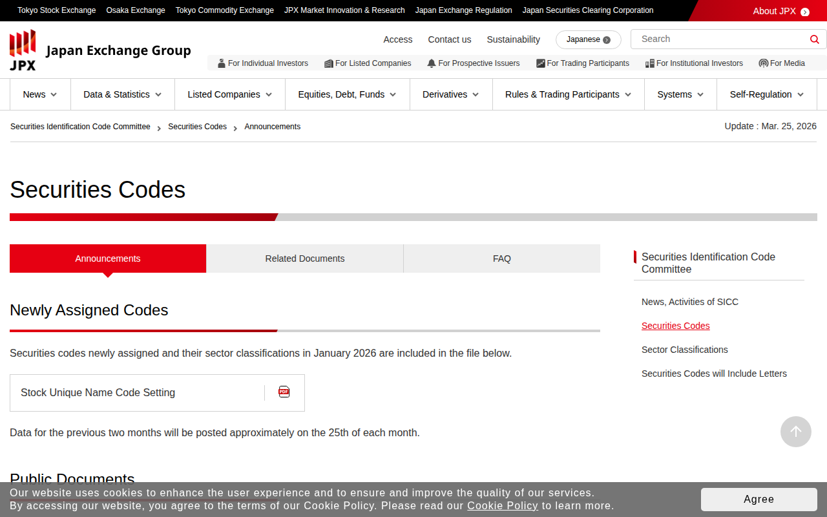Open the Cookie Policy link
Viewport: 827px width, 517px height.
coord(503,505)
